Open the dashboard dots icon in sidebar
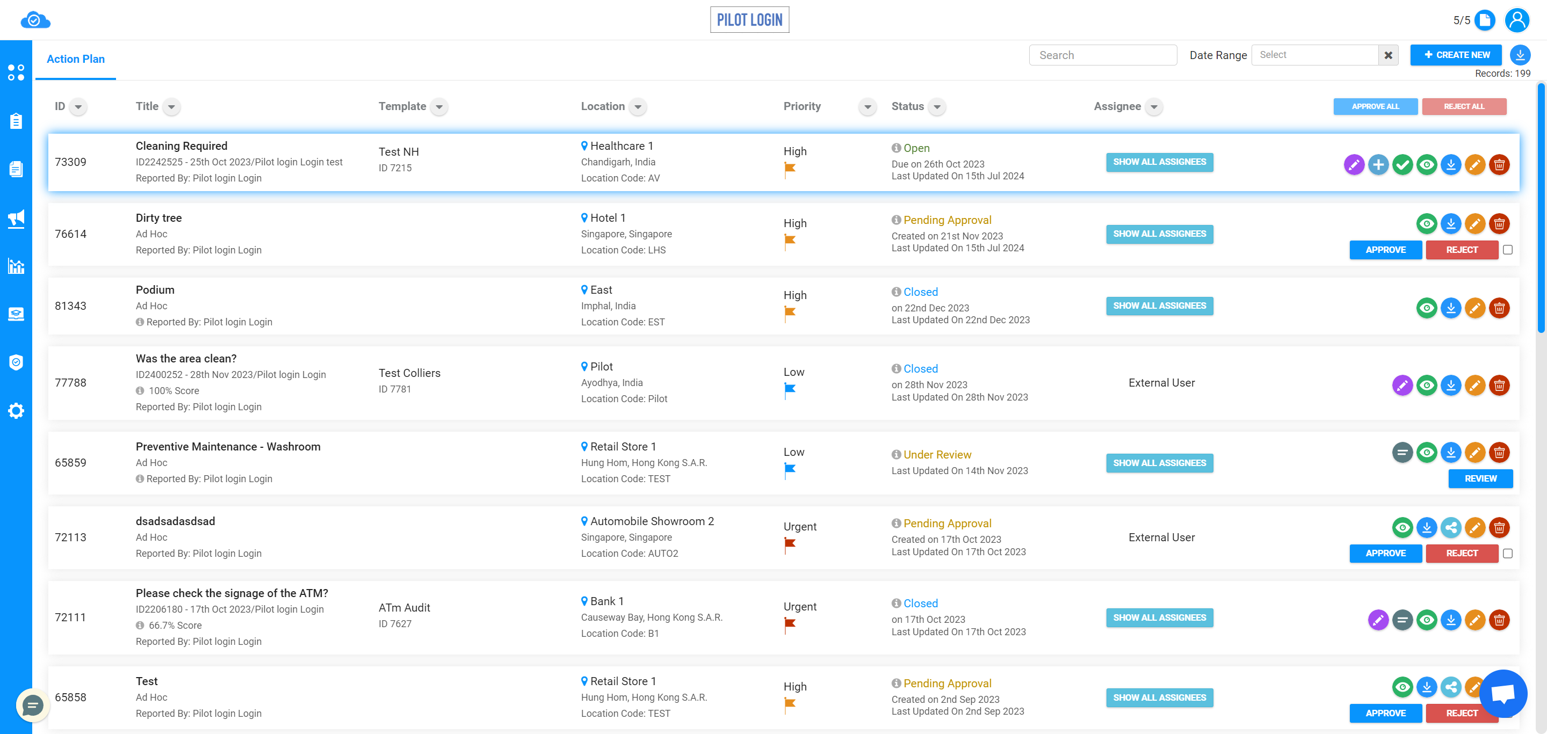The width and height of the screenshot is (1547, 734). (x=16, y=72)
